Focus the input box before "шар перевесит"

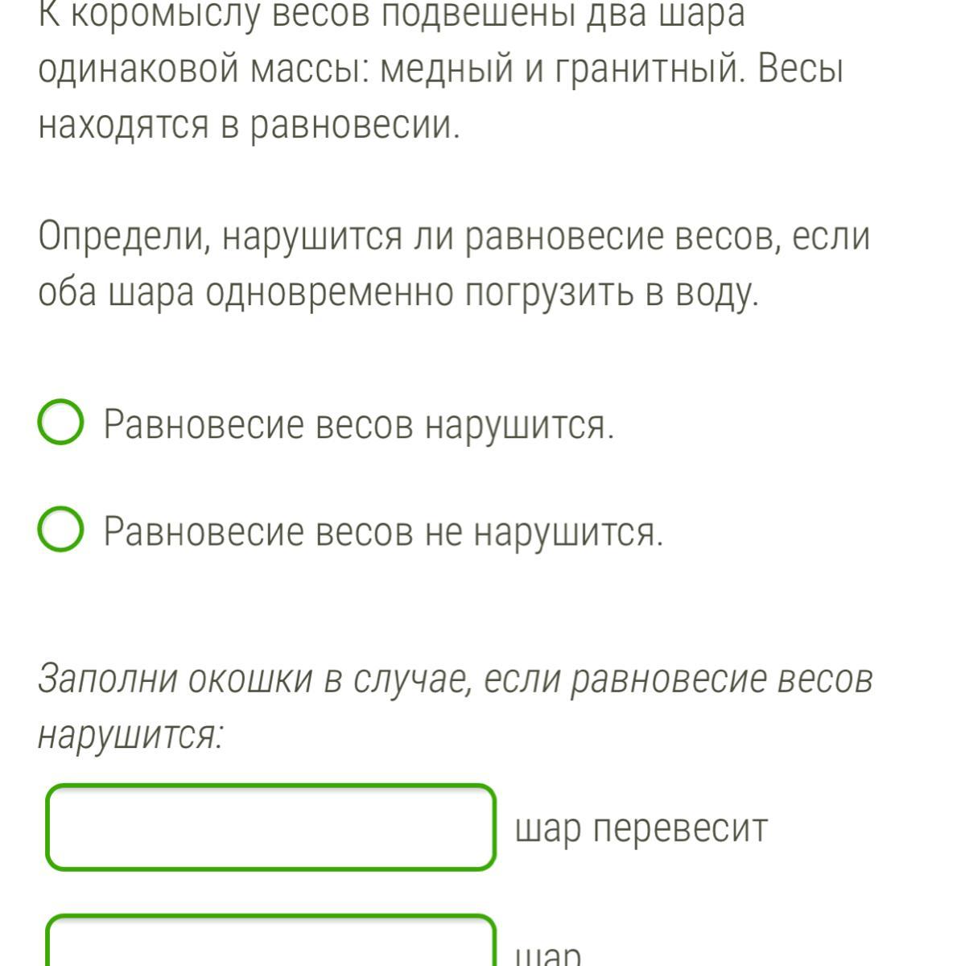pyautogui.click(x=270, y=828)
